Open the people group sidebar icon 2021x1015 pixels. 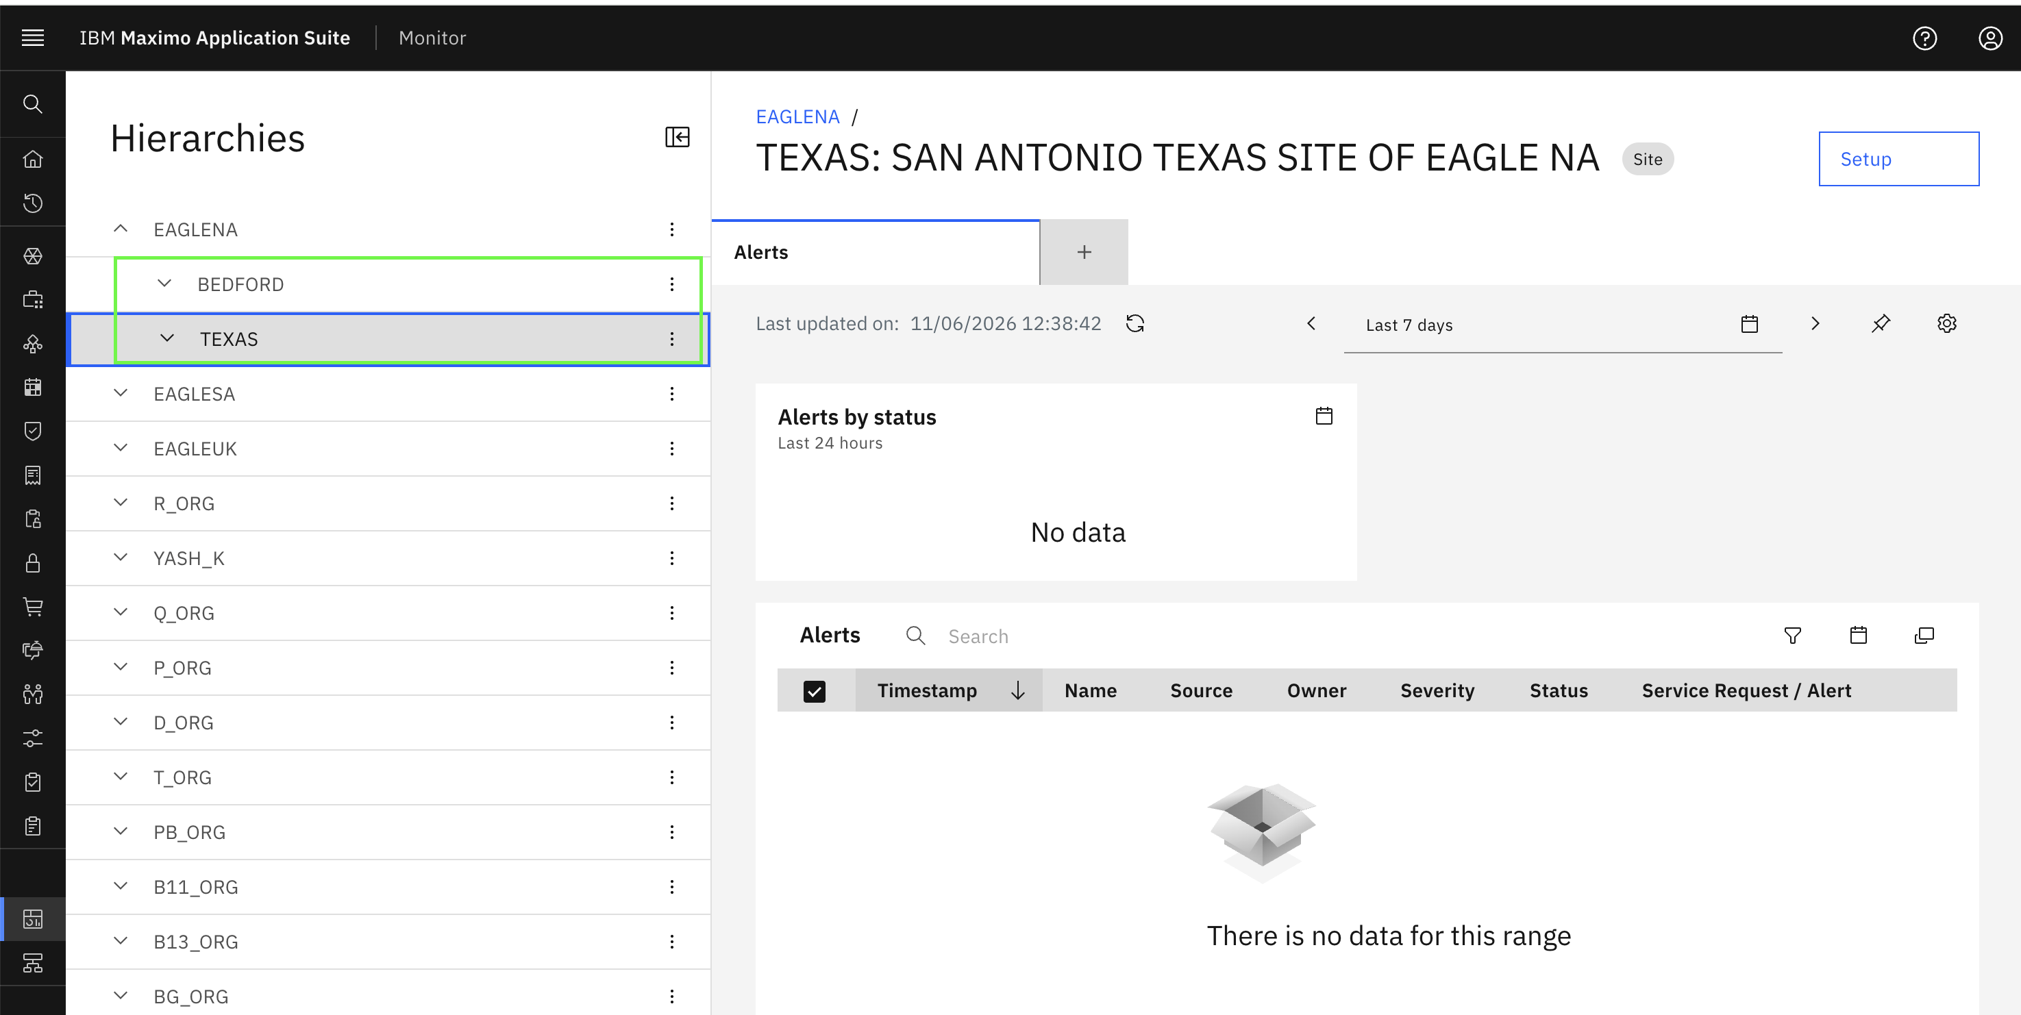(32, 694)
